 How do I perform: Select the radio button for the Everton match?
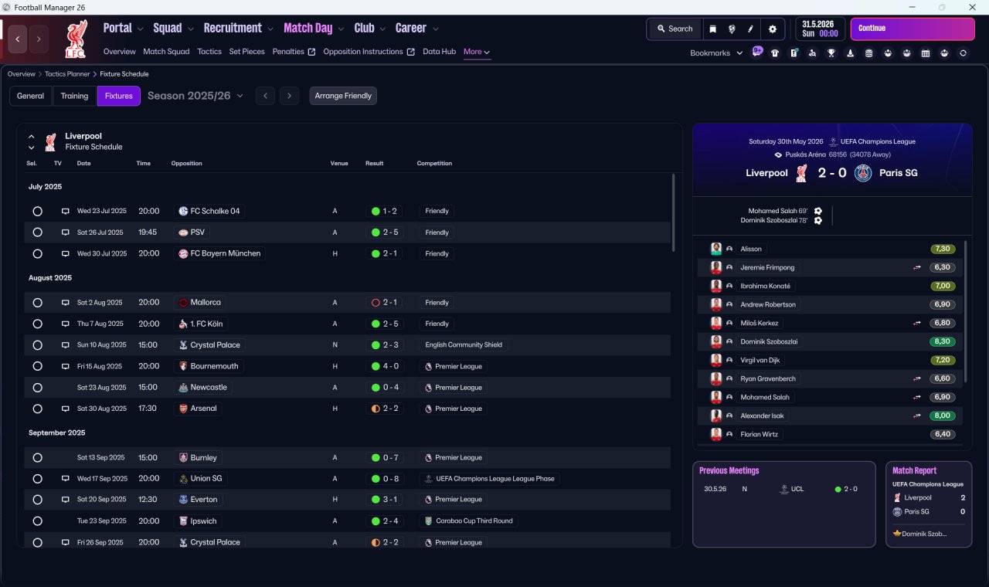[x=37, y=500]
